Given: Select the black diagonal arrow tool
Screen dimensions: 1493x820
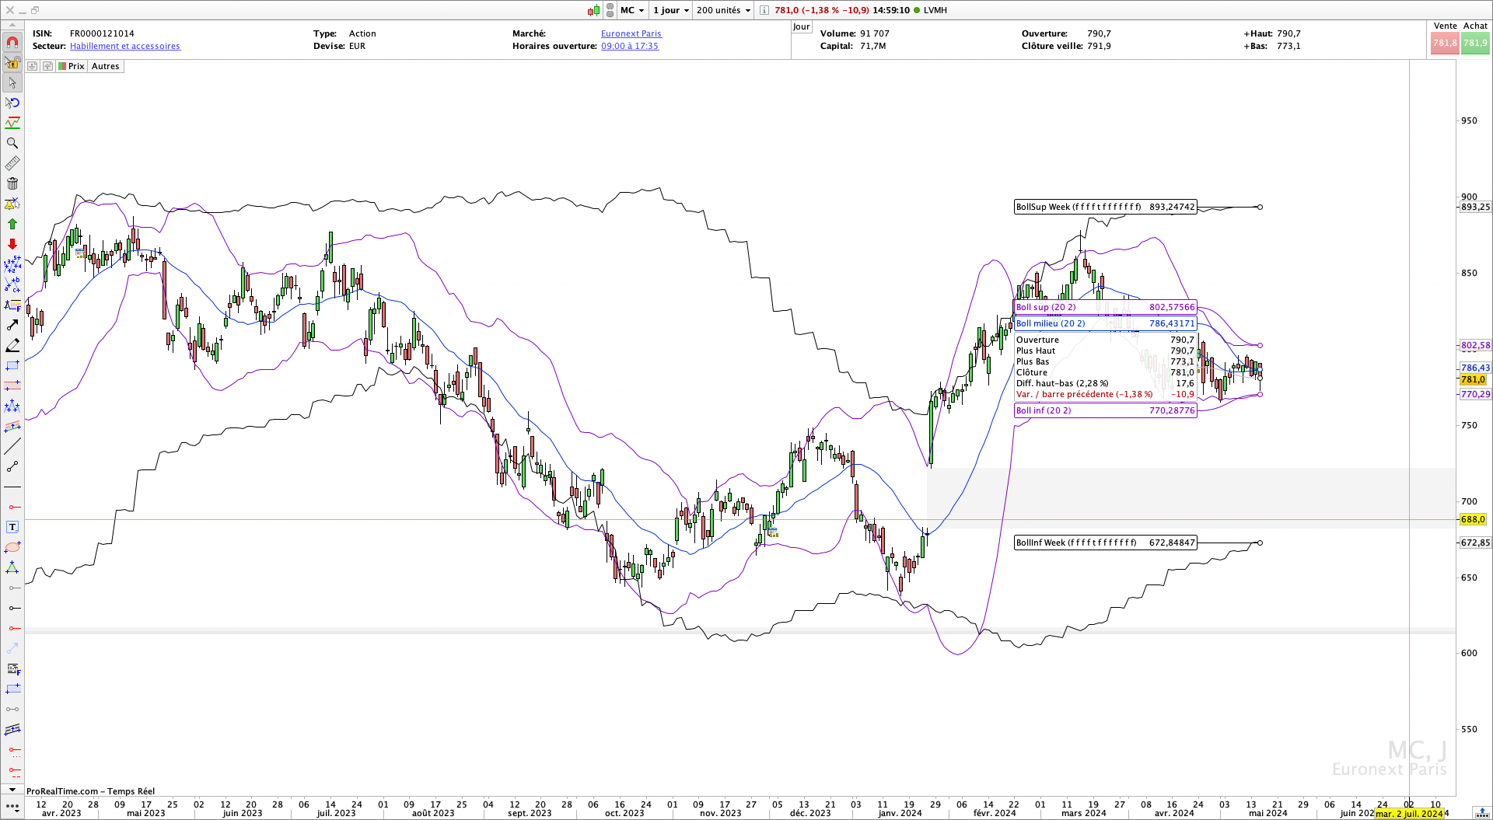Looking at the screenshot, I should point(12,325).
